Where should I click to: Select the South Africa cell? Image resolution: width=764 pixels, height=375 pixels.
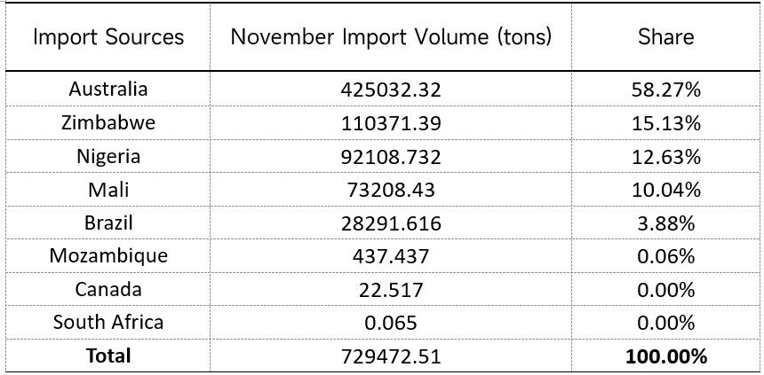[x=108, y=322]
